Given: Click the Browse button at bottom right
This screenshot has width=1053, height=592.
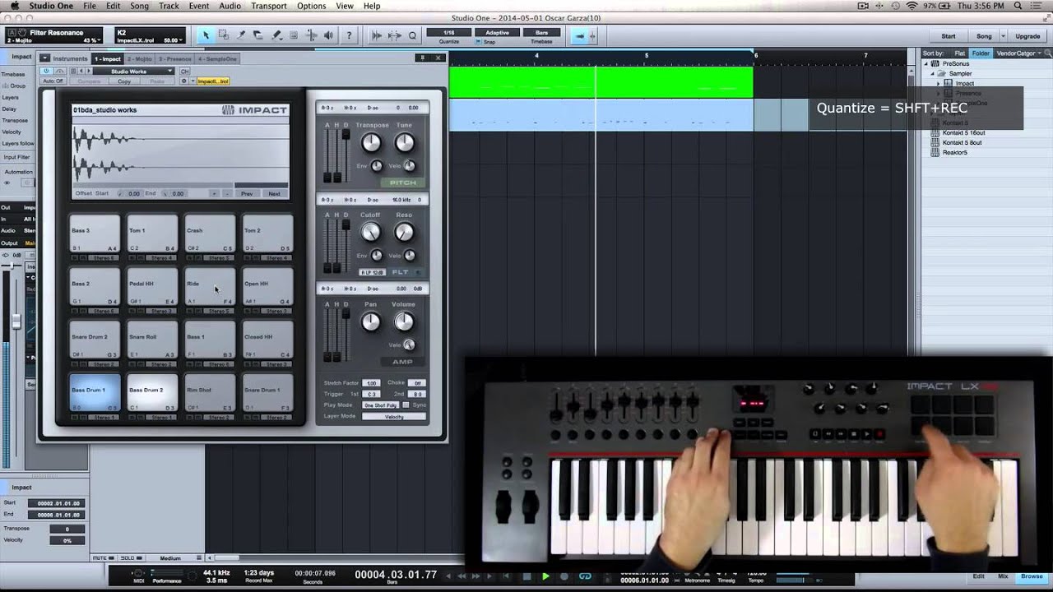Looking at the screenshot, I should point(1032,576).
